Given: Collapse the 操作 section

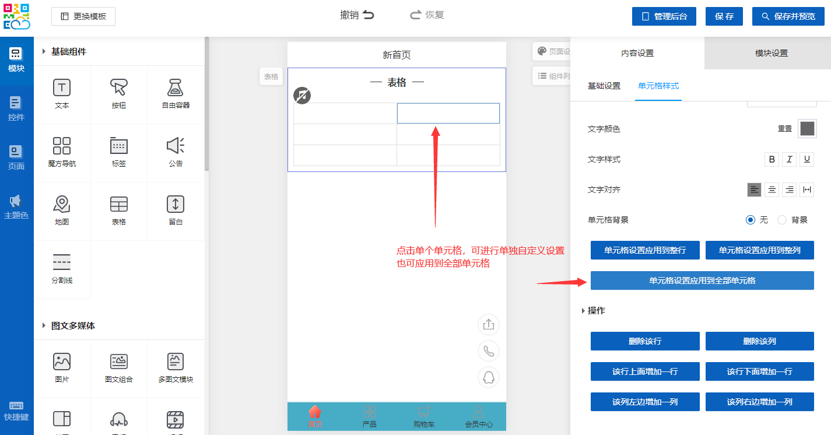Looking at the screenshot, I should [583, 311].
